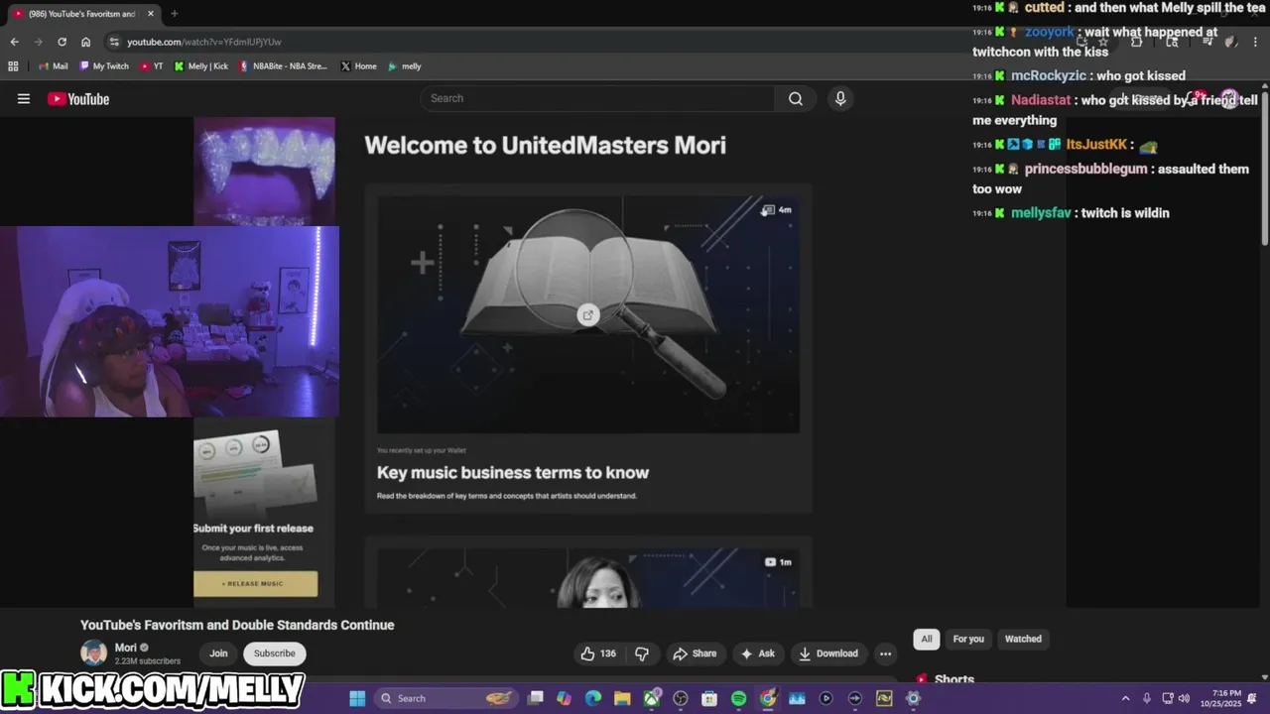Download the video
This screenshot has height=714, width=1270.
point(828,654)
